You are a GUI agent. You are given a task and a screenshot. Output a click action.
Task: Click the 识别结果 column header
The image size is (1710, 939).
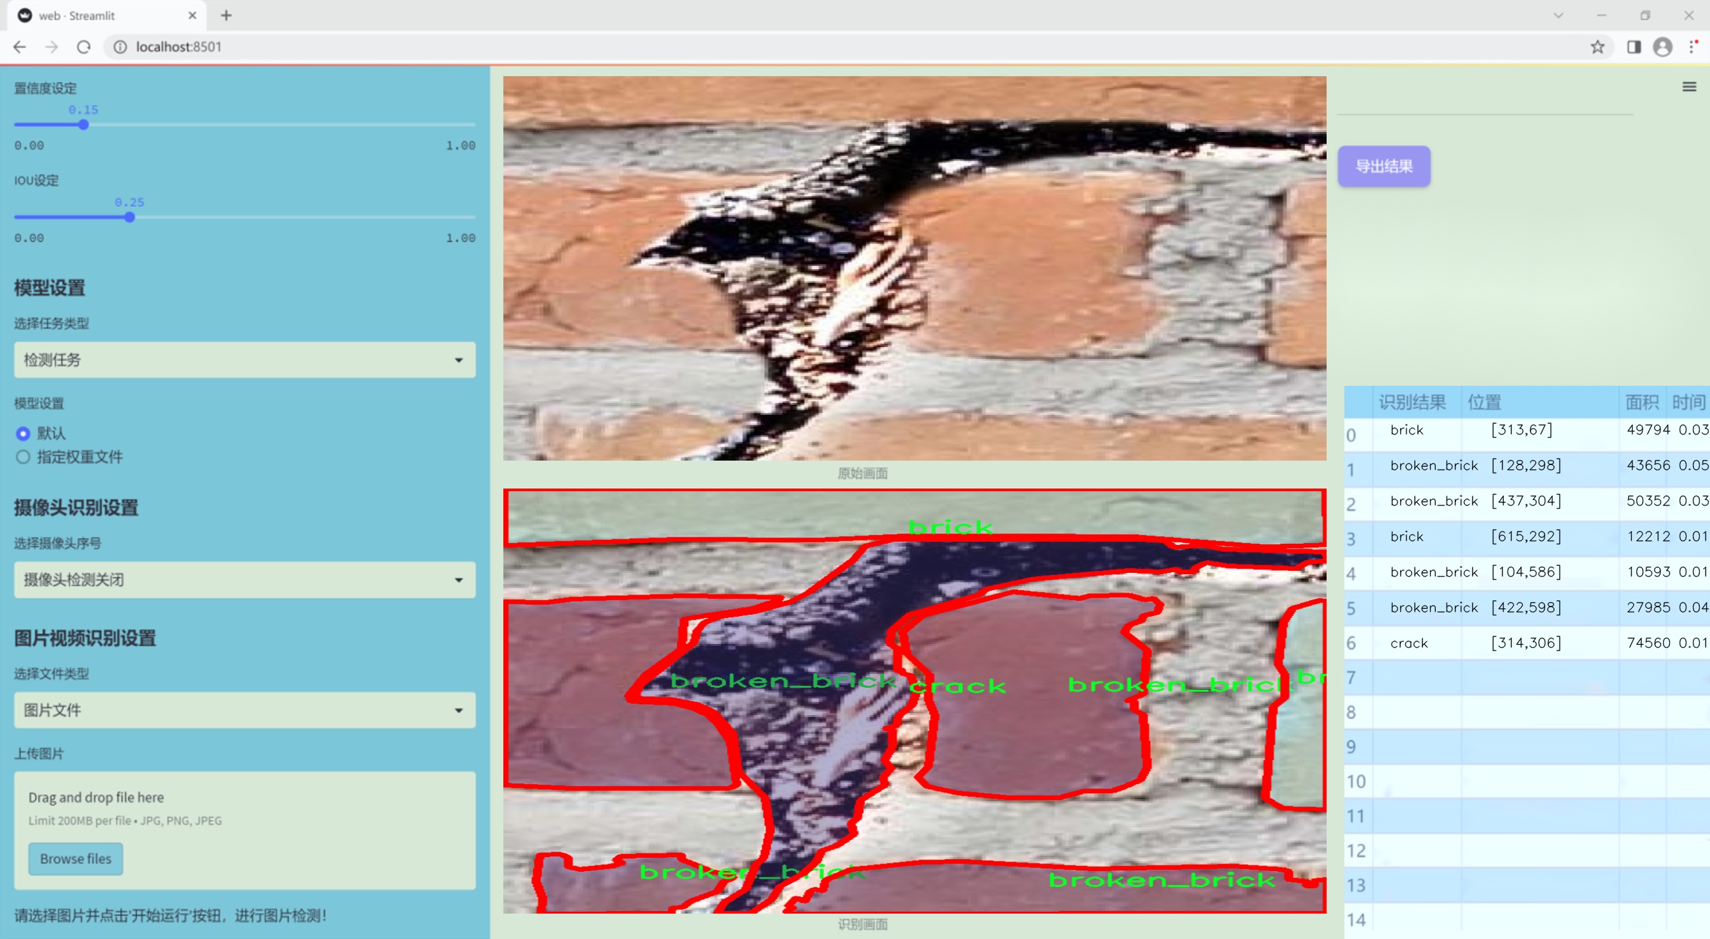click(1411, 402)
